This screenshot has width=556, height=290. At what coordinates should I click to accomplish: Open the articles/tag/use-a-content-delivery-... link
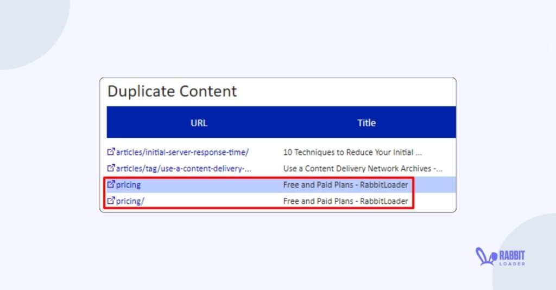(184, 169)
